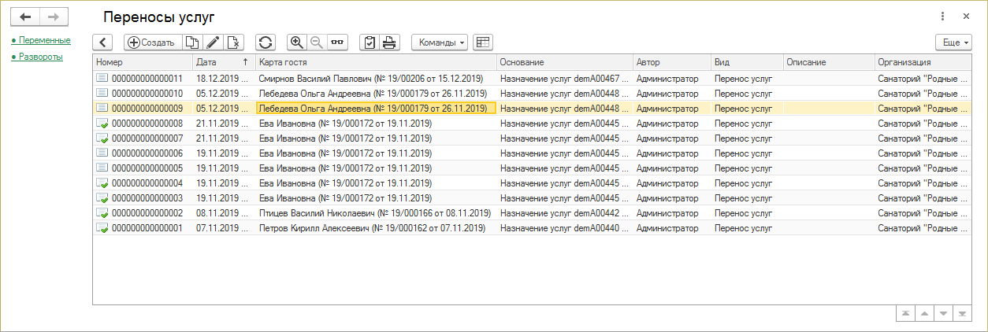988x332 pixels.
Task: Select row number 000000000000011
Action: [532, 79]
